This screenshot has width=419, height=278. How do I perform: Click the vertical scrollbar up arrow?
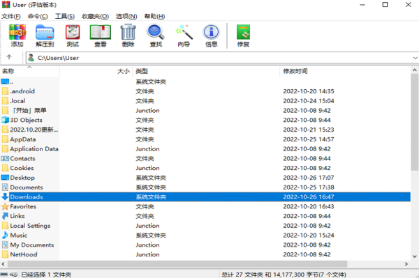414,70
